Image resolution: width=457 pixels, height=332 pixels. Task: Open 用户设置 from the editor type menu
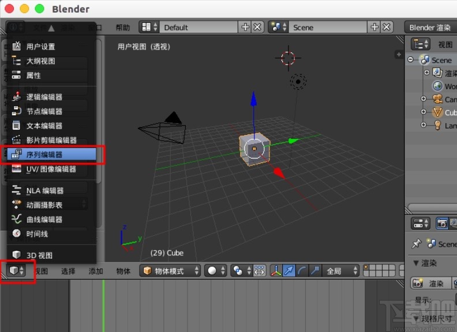[51, 47]
